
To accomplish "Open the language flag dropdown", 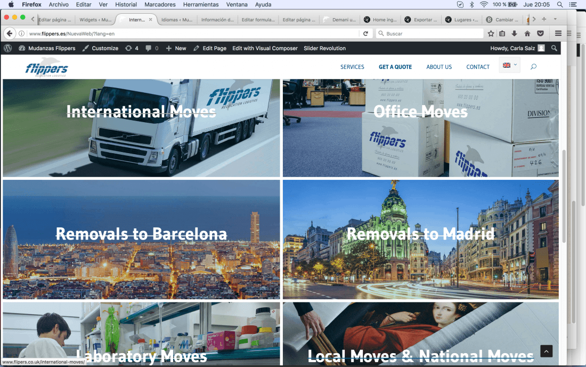I will click(x=509, y=65).
